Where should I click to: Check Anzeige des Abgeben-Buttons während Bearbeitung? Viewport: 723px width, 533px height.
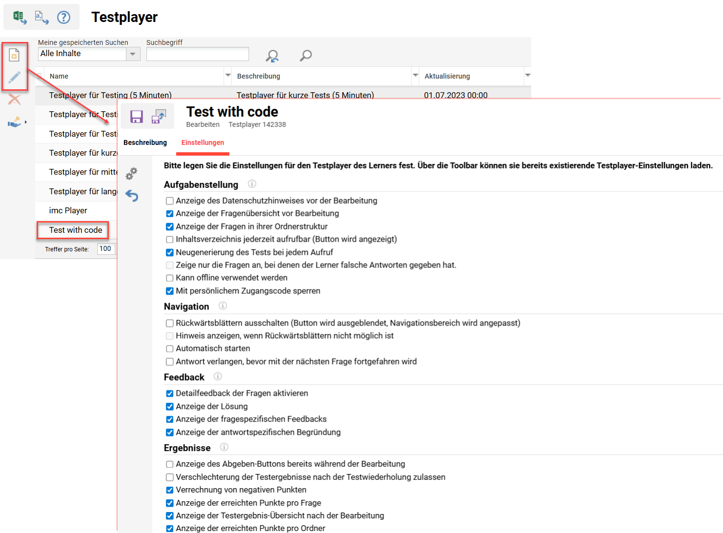click(x=169, y=464)
